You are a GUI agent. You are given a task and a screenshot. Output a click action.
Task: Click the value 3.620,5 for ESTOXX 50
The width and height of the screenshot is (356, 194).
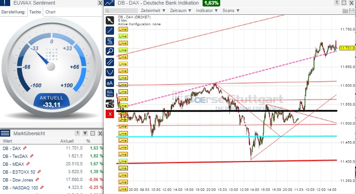[75, 172]
